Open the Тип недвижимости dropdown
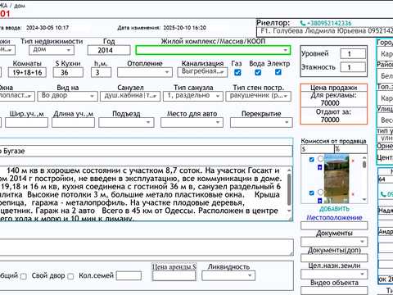The height and width of the screenshot is (295, 393). [x=52, y=50]
